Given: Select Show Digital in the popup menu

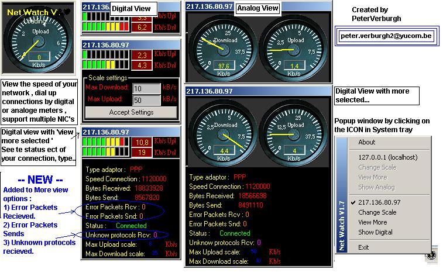Looking at the screenshot, I should [375, 232].
